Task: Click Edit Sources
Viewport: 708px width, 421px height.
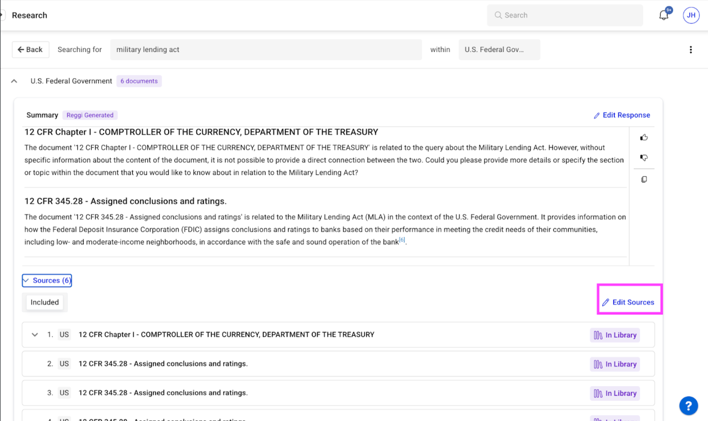Action: tap(628, 302)
